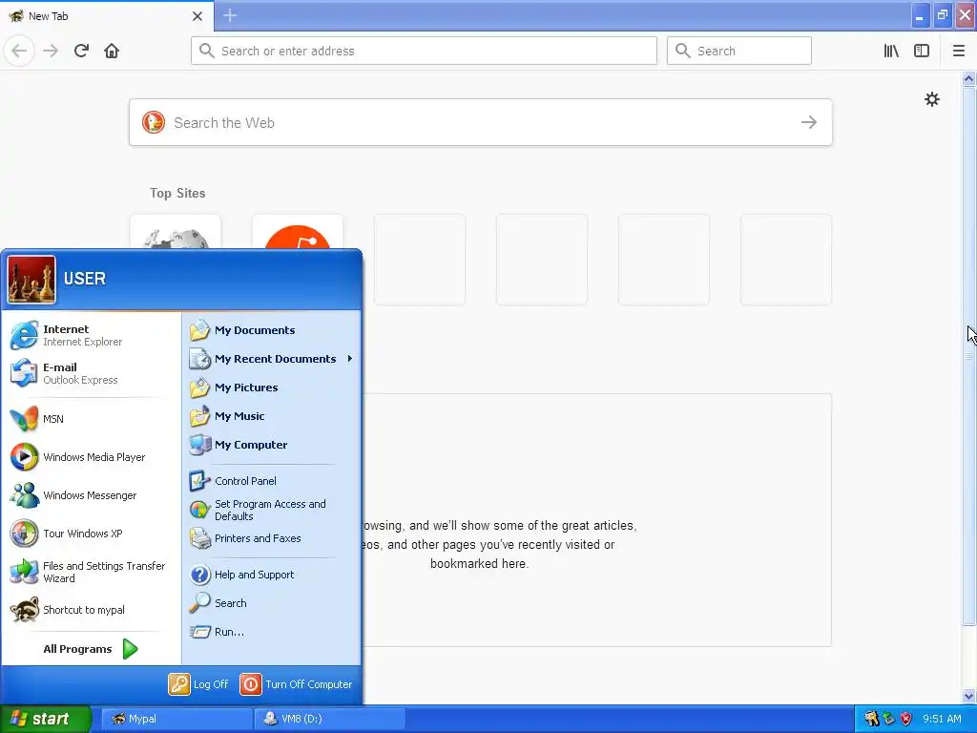Open Shortcut to mypal

click(91, 610)
